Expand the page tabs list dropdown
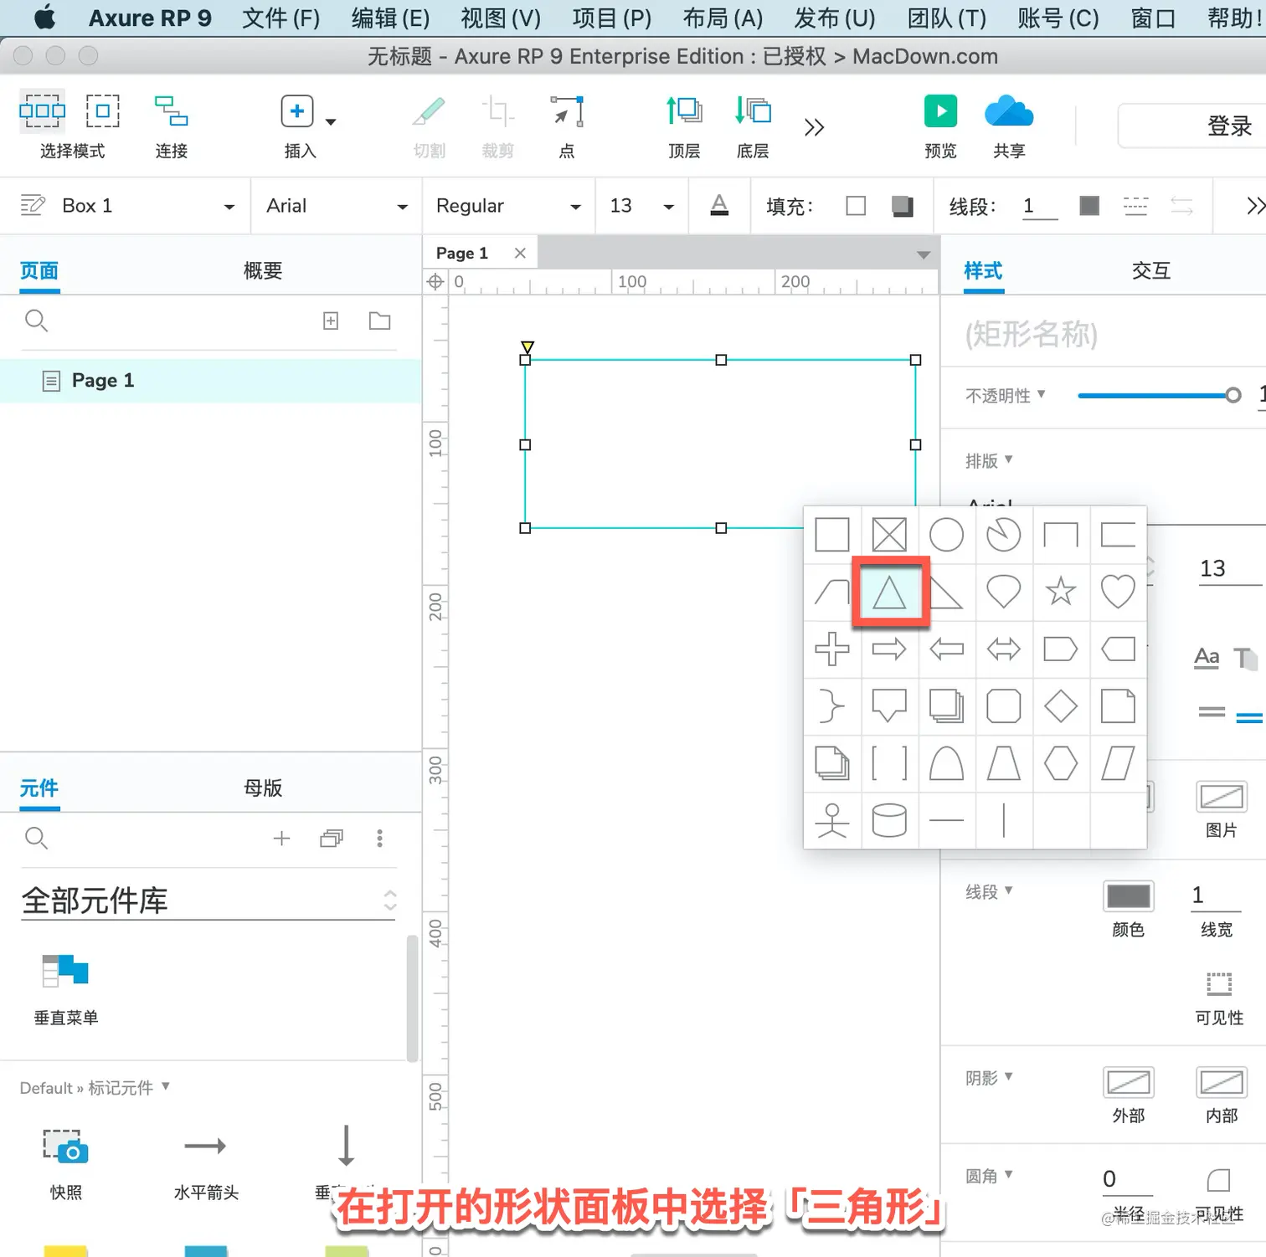Screen dimensions: 1266x1257 point(924,254)
